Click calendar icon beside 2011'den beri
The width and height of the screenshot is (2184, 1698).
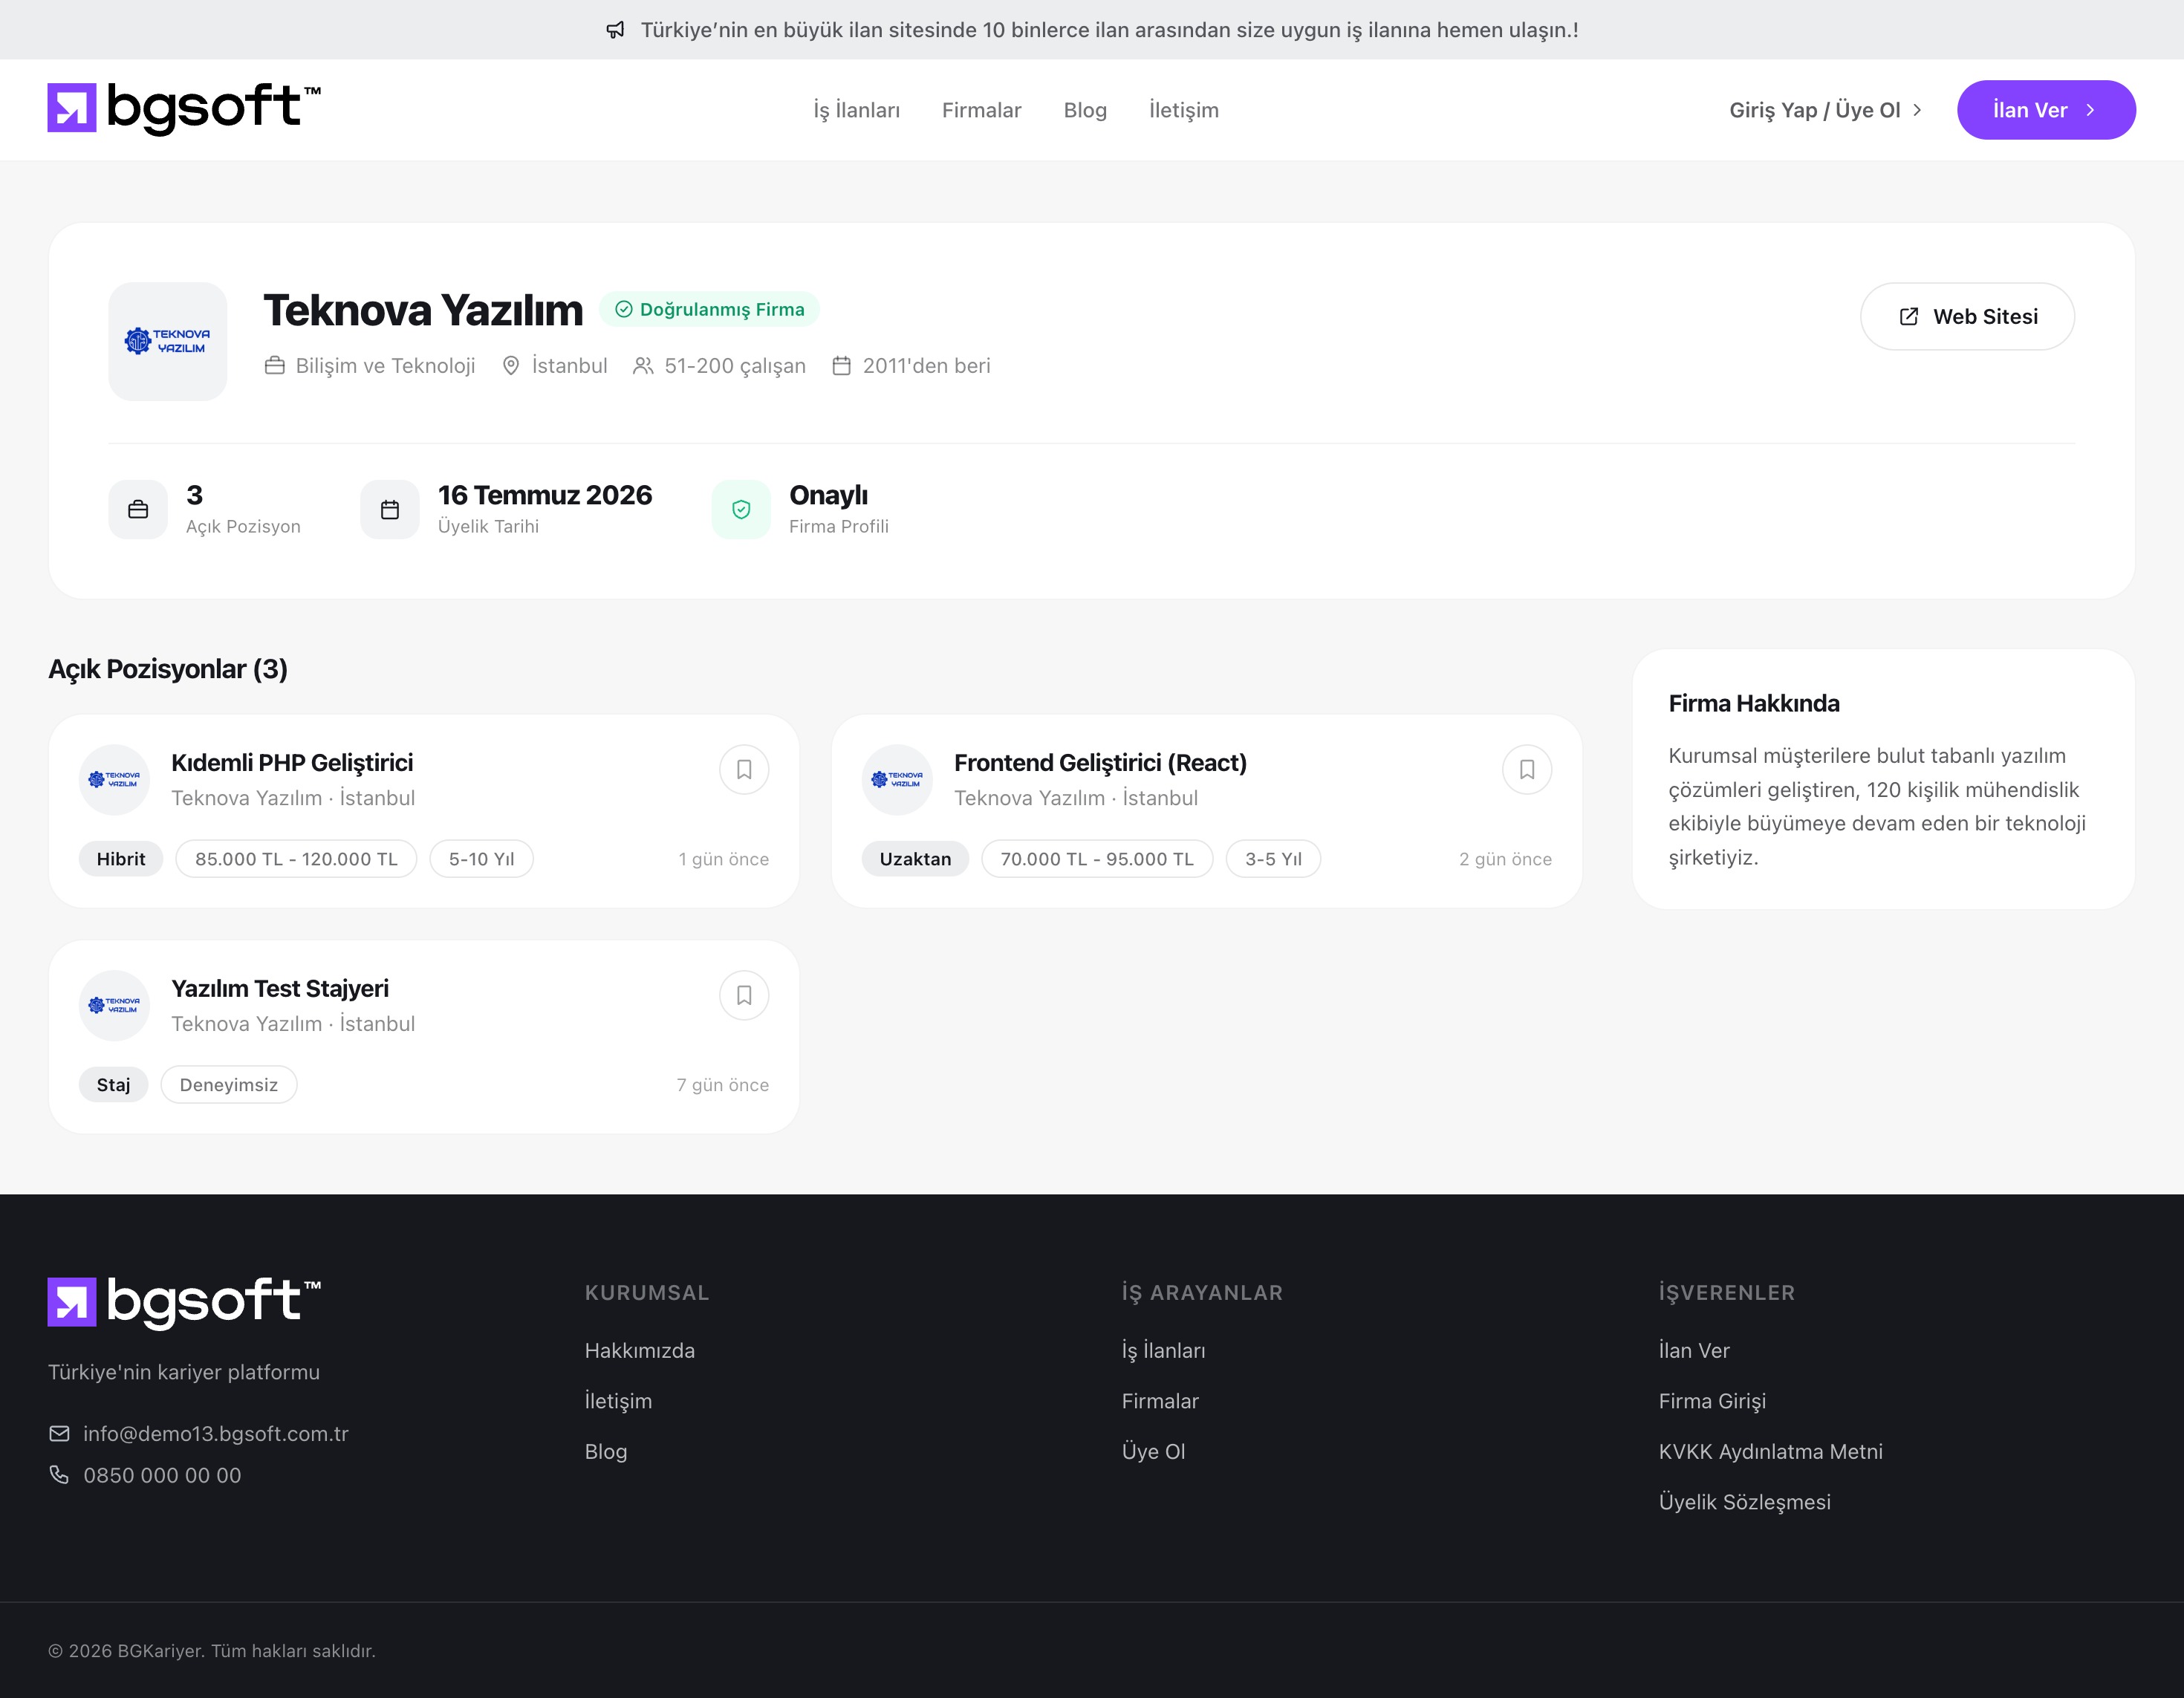pyautogui.click(x=842, y=366)
